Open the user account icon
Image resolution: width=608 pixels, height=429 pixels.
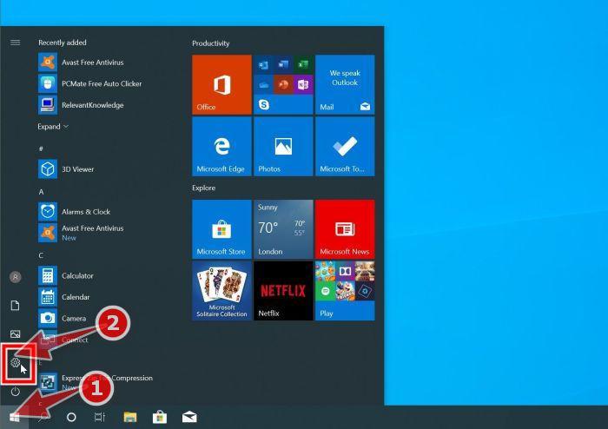tap(16, 277)
